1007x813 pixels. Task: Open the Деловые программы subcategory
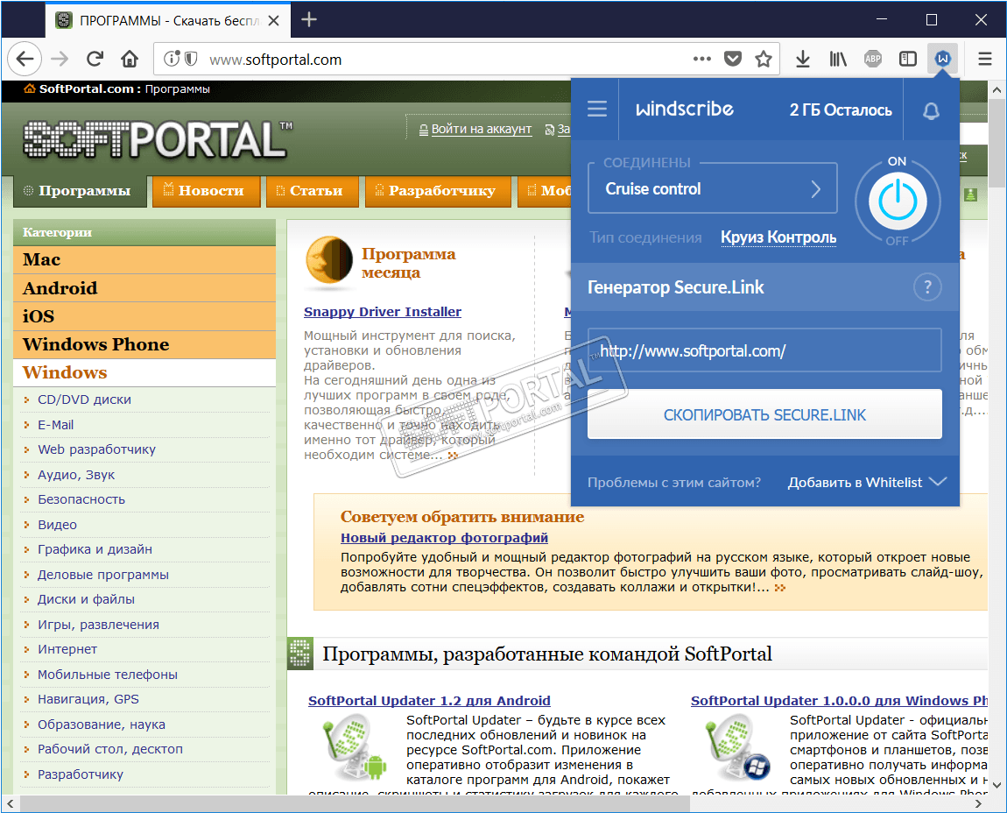point(102,575)
